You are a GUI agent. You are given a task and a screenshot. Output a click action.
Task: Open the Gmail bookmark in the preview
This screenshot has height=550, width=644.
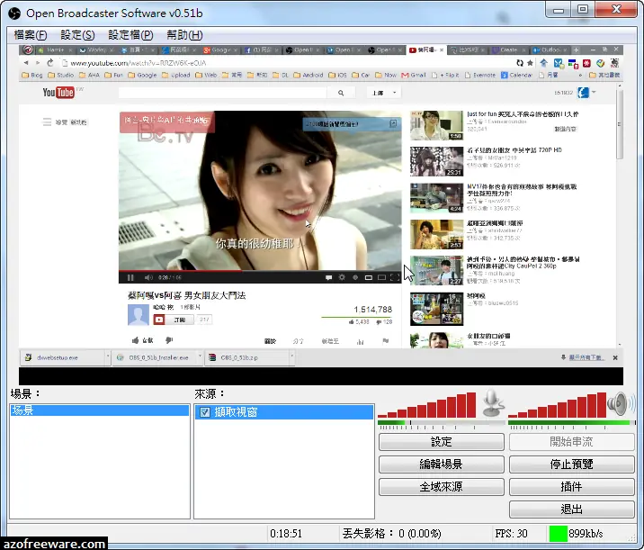coord(414,75)
